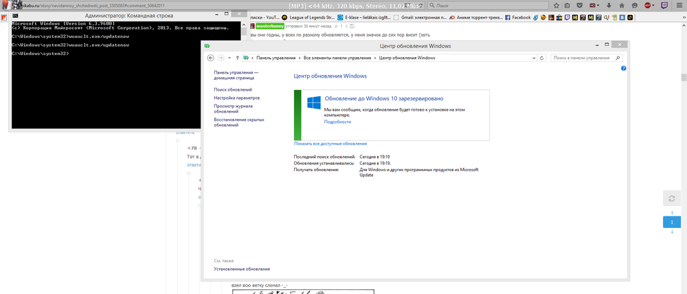Open Поиск обновлений in left panel
Image resolution: width=687 pixels, height=294 pixels.
232,90
